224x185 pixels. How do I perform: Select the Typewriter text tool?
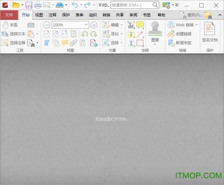[x=131, y=25]
